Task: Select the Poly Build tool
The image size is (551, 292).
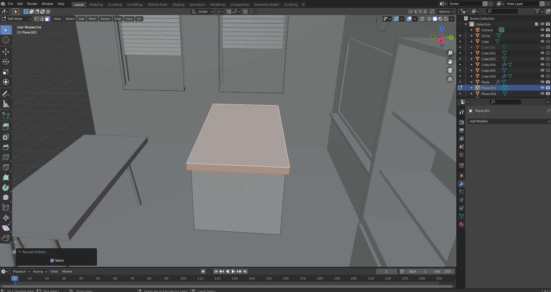Action: point(6,177)
